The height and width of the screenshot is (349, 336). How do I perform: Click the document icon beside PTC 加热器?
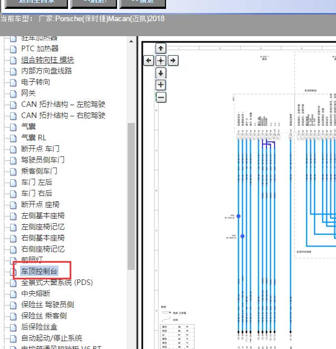point(13,49)
